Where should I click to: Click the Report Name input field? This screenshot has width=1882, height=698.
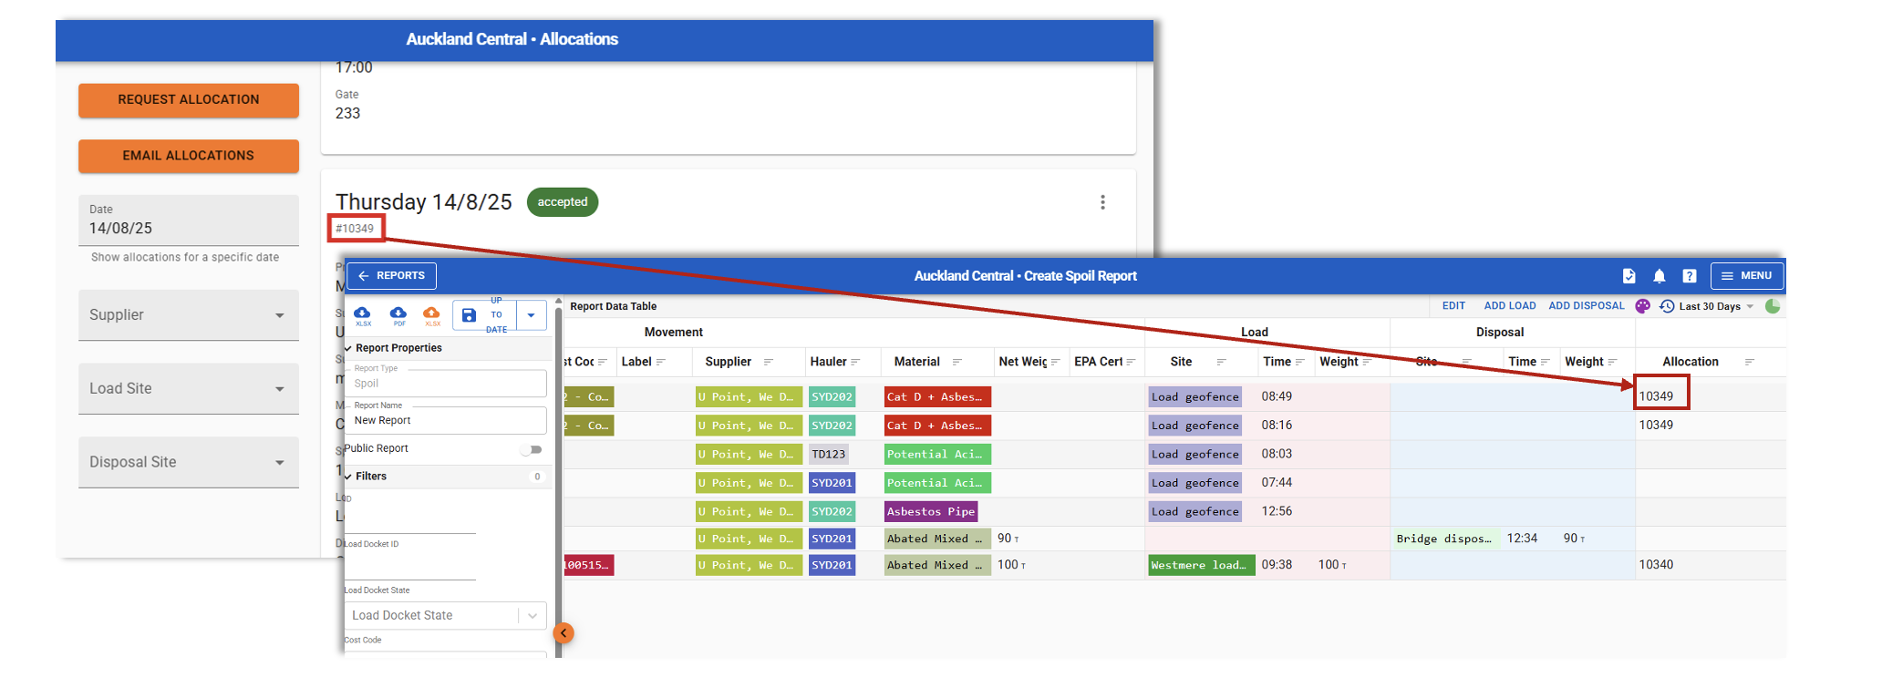pos(447,421)
